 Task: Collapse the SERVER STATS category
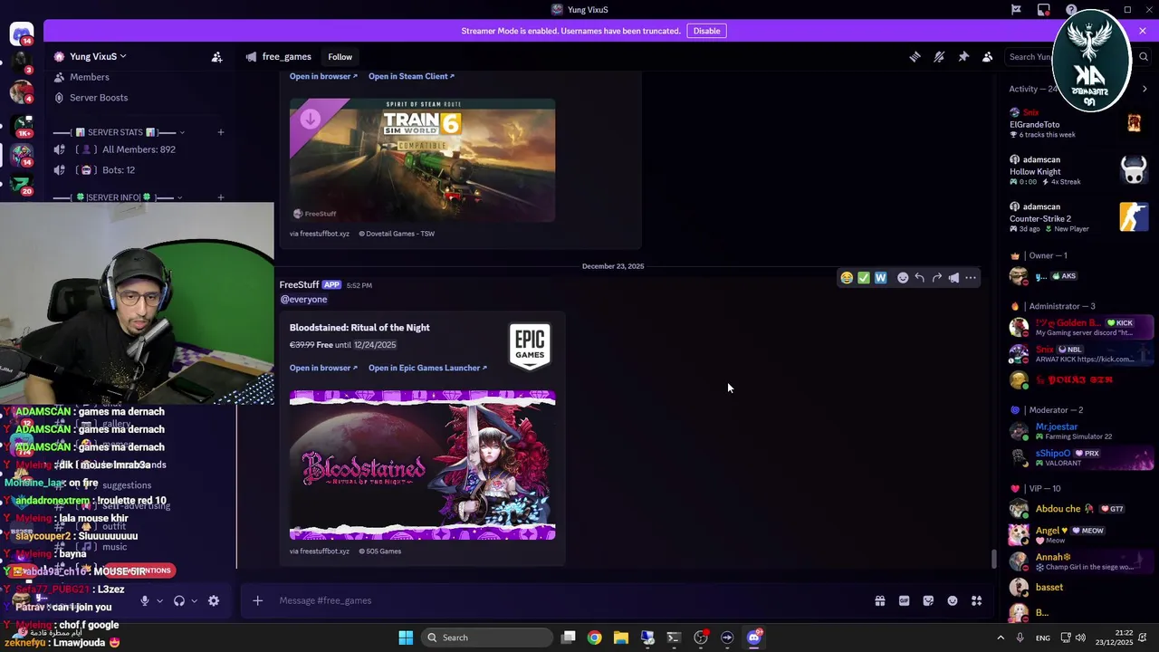pyautogui.click(x=120, y=132)
